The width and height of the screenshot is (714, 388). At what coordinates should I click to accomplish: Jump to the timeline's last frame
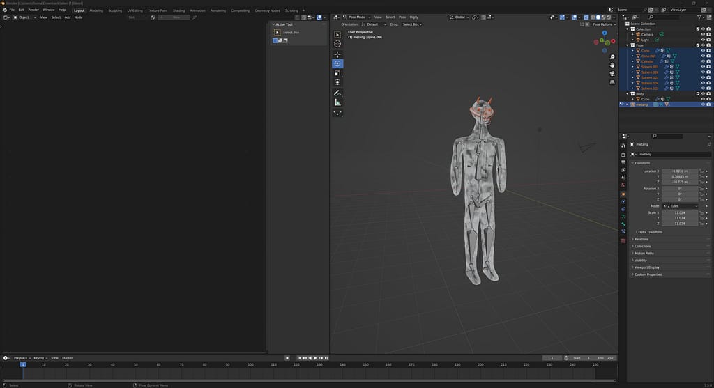pyautogui.click(x=326, y=358)
